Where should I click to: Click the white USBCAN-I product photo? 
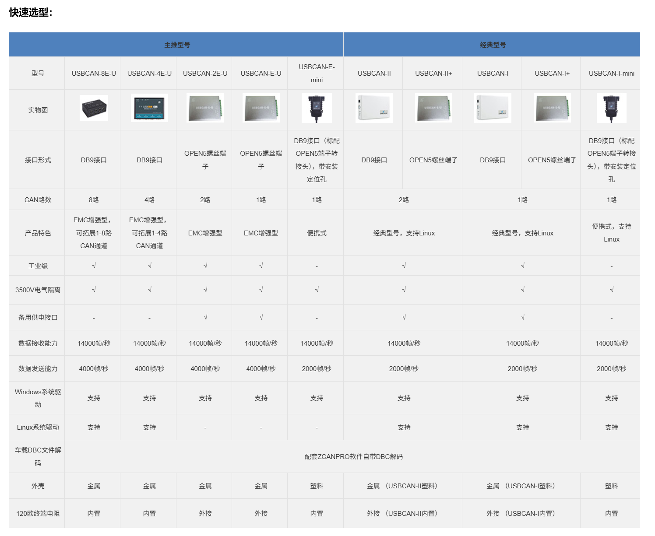click(x=493, y=108)
